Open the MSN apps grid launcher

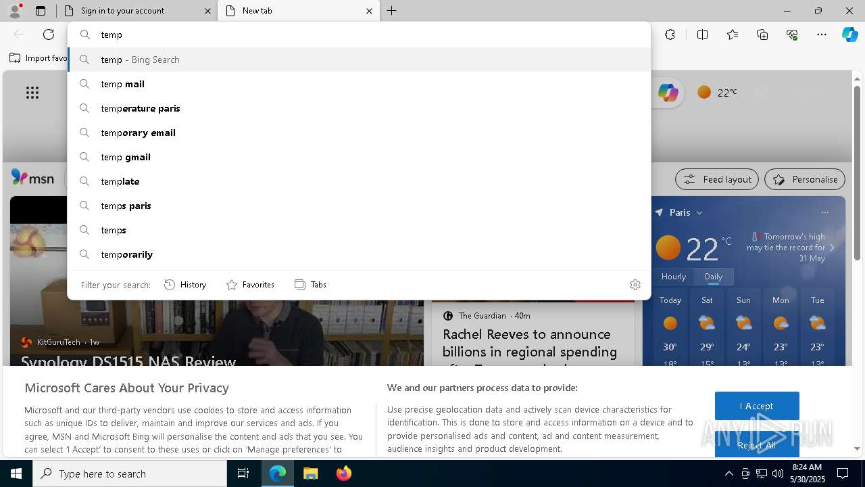coord(32,93)
